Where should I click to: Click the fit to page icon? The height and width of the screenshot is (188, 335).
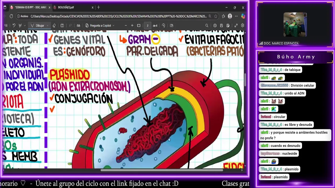(x=139, y=25)
